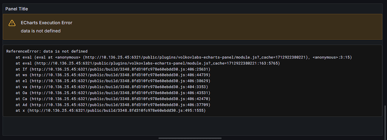
Task: Click the 'at el' stack trace entry
Action: click(x=113, y=81)
